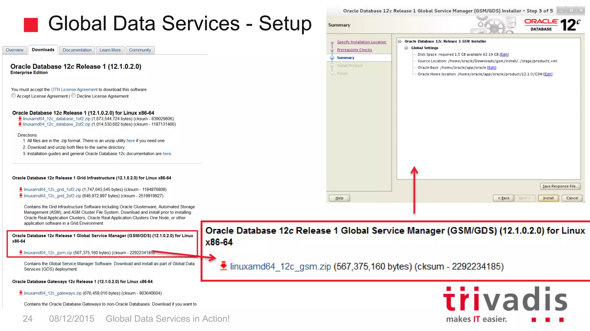Image resolution: width=590 pixels, height=331 pixels.
Task: Maximize the GSM Installer window
Action: pos(571,11)
